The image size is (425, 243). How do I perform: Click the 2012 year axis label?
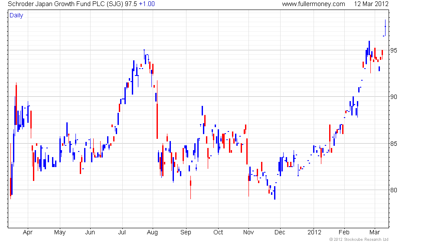[314, 233]
